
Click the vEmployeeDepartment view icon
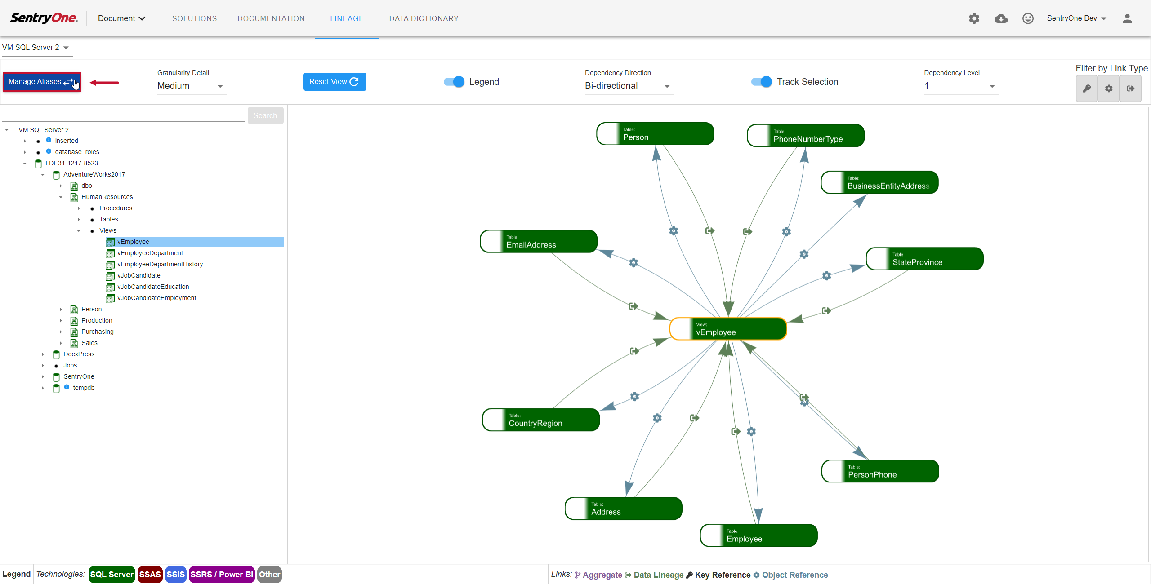110,254
